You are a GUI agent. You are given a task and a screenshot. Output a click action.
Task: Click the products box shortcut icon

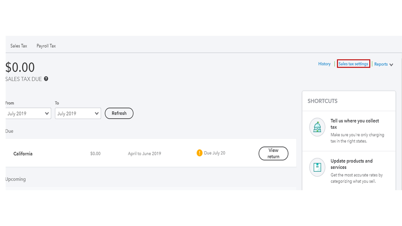(x=317, y=167)
